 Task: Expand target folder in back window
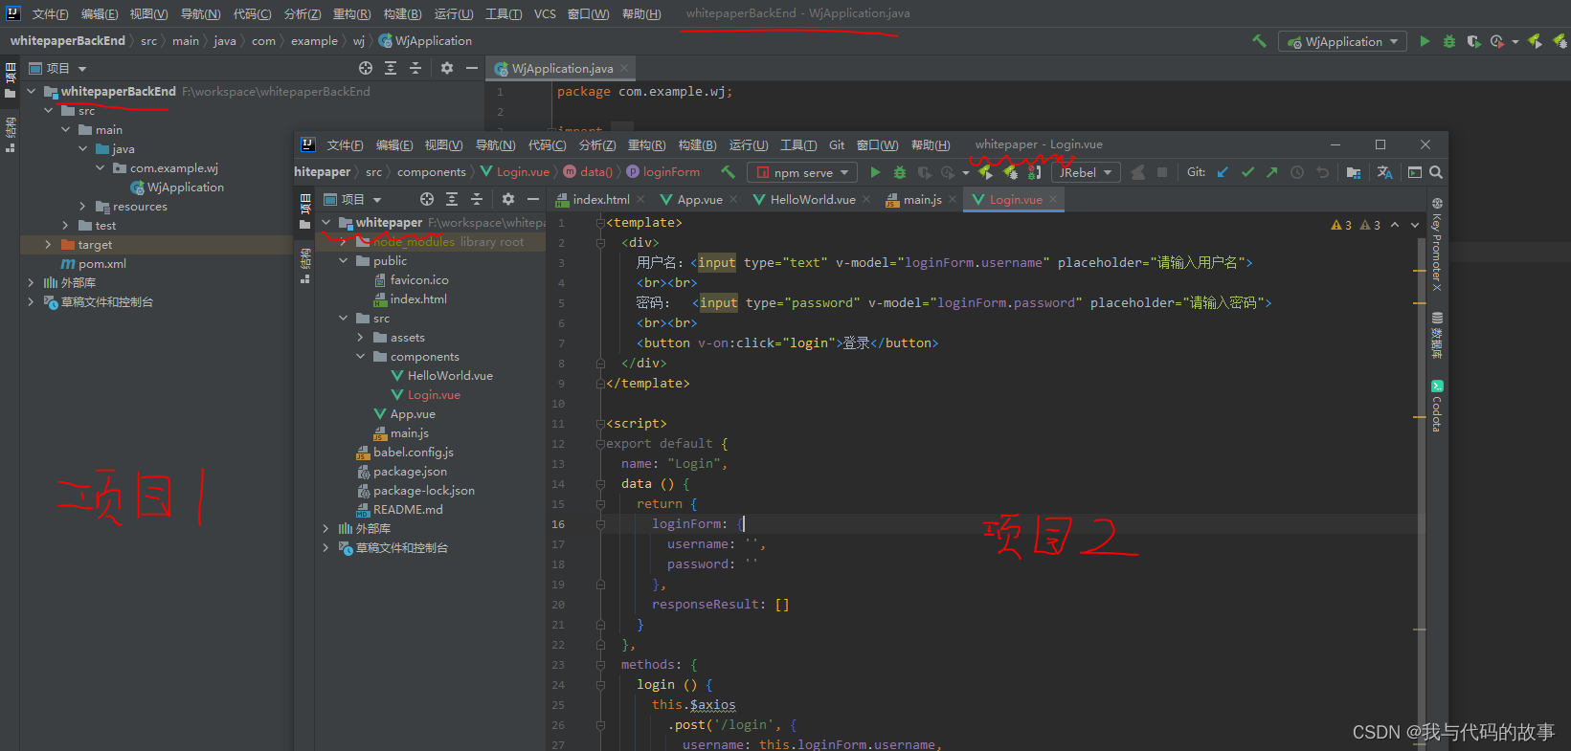tap(48, 245)
